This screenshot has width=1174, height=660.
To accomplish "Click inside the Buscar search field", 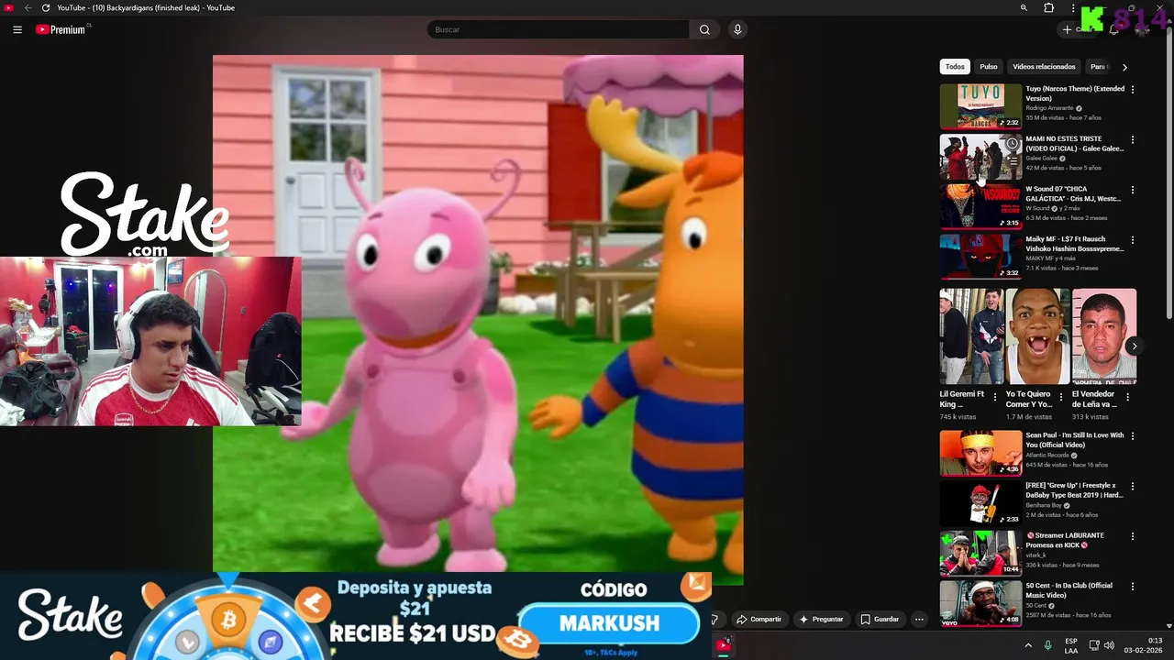I will pos(558,29).
